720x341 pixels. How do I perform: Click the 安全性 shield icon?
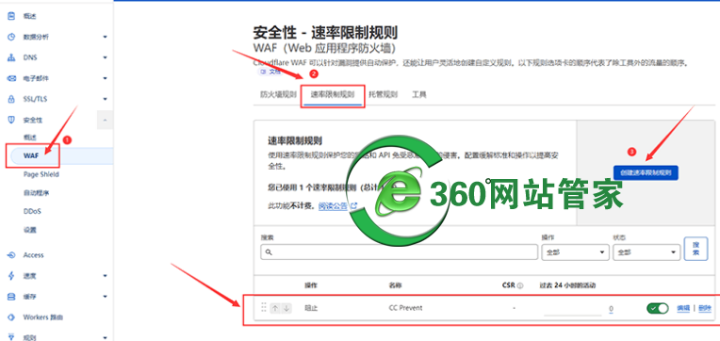pos(11,120)
